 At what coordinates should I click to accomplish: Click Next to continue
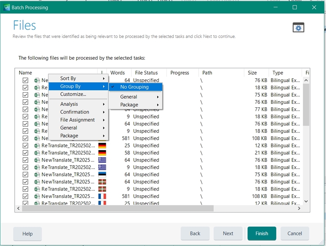click(228, 234)
